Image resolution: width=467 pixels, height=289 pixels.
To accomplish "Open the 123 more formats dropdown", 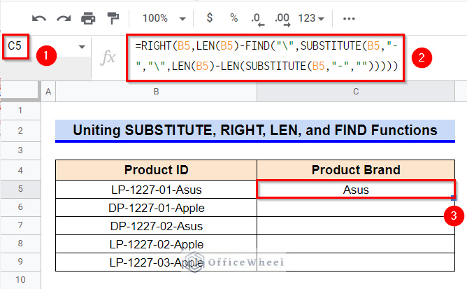I will [311, 18].
